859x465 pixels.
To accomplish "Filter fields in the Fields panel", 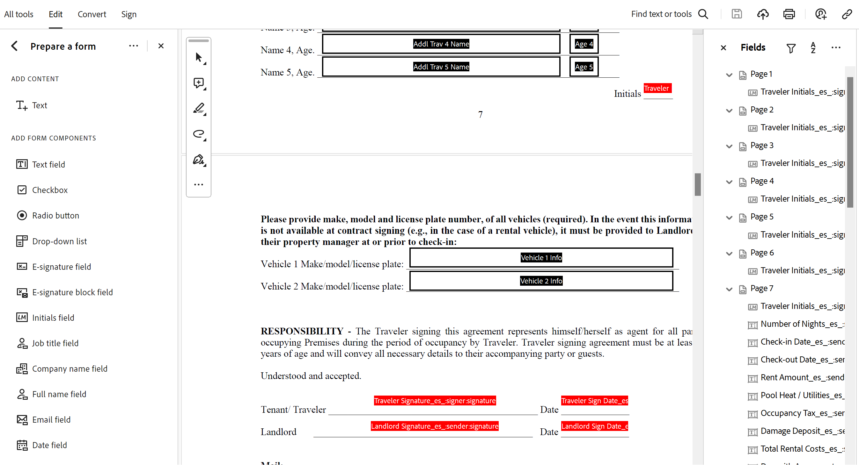I will [x=791, y=48].
